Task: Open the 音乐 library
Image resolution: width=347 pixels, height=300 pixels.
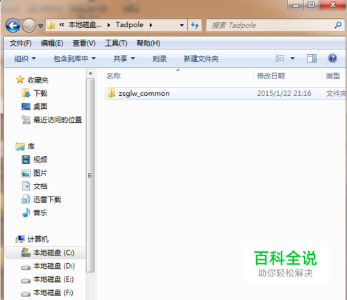Action: (40, 212)
